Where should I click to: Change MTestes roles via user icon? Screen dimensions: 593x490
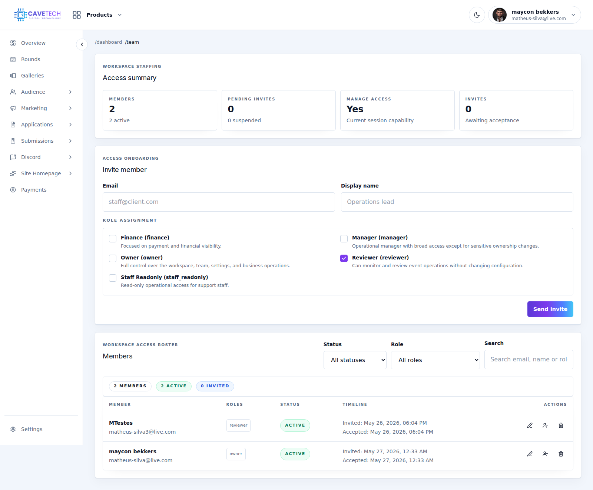click(x=545, y=426)
